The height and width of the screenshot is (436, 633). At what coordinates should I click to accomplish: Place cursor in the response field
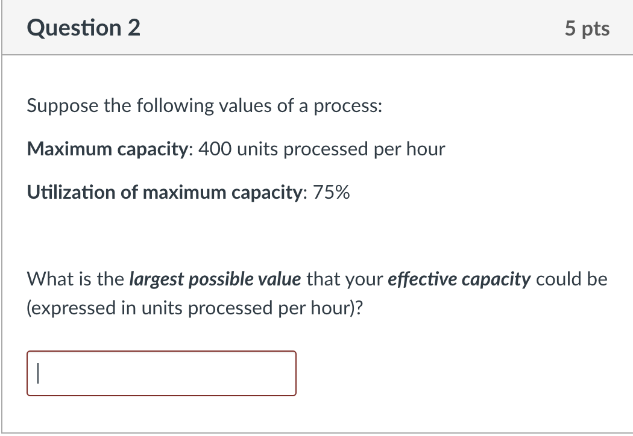pyautogui.click(x=162, y=373)
